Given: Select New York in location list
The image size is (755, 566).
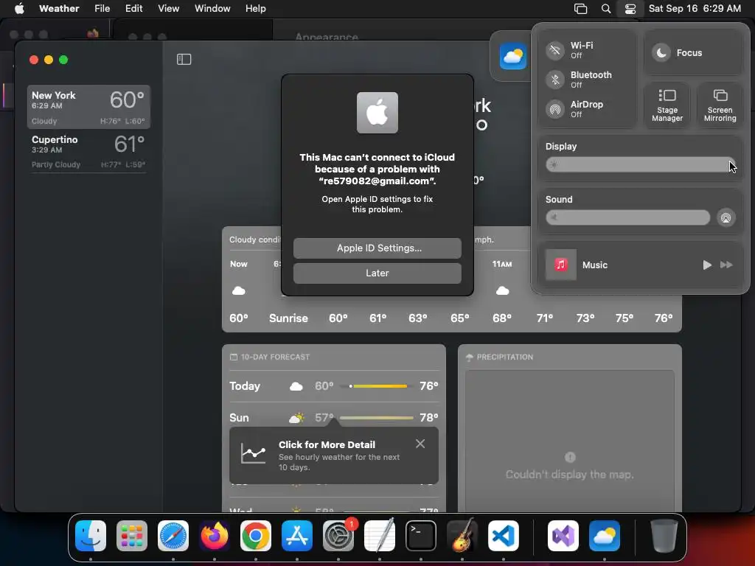Looking at the screenshot, I should point(88,107).
